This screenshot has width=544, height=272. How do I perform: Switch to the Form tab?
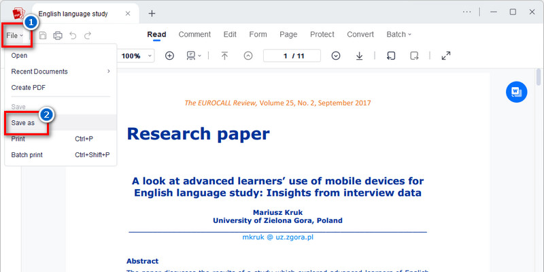(x=258, y=35)
